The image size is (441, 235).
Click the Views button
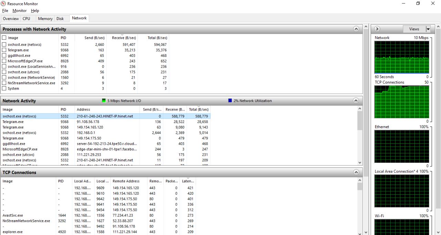click(414, 29)
